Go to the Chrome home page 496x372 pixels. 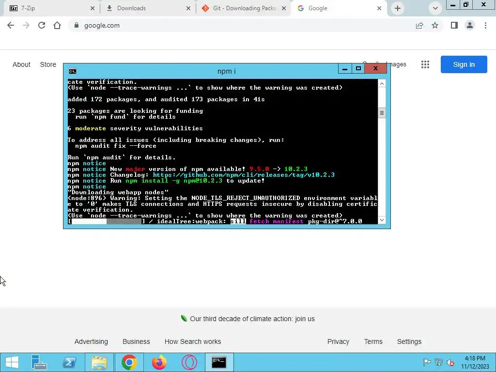pyautogui.click(x=57, y=25)
